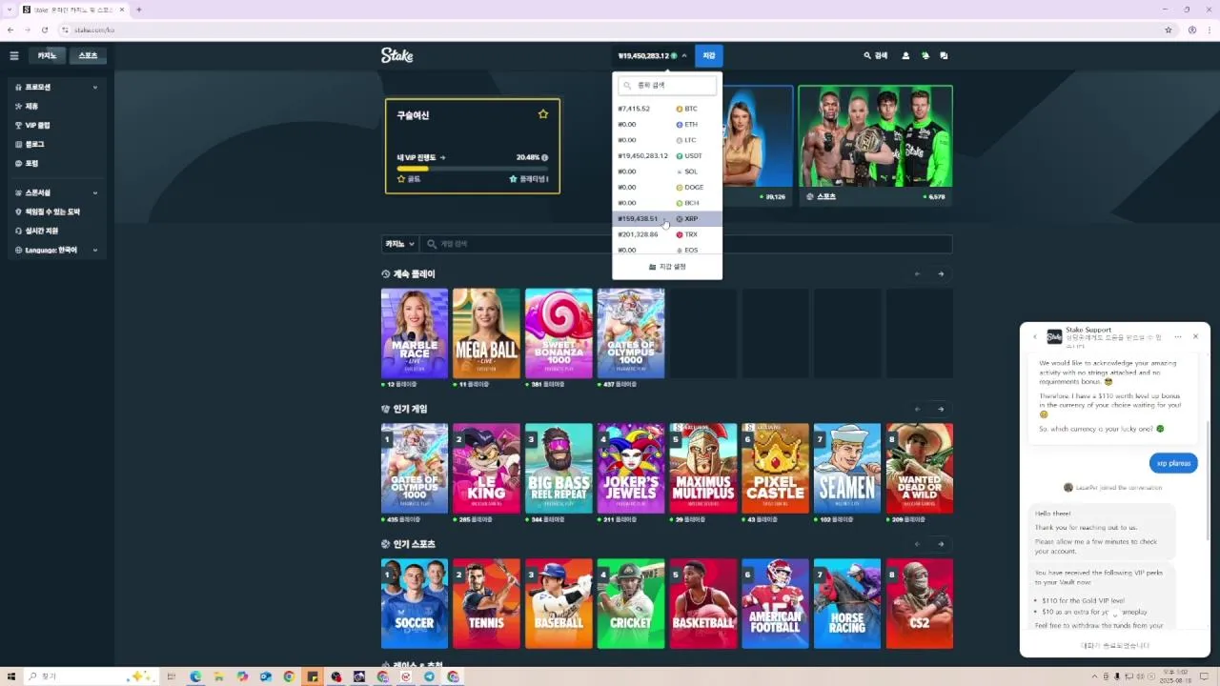Switch to the 스포츠 tab

tap(88, 56)
